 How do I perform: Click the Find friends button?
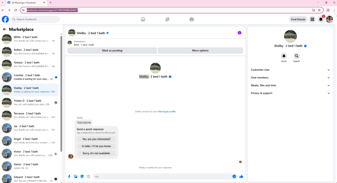(x=298, y=19)
